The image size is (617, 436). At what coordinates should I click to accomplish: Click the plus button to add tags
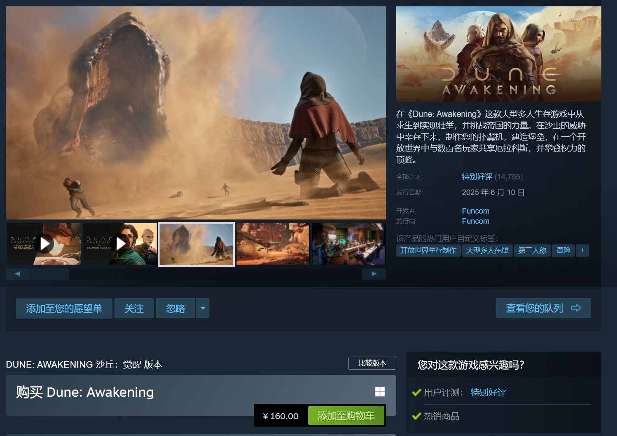pos(582,250)
